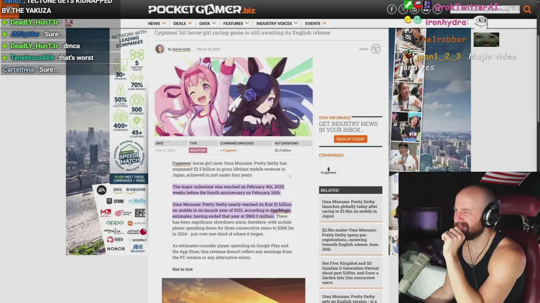Click the PocketGamer.biz site logo
540x303 pixels.
click(x=202, y=9)
